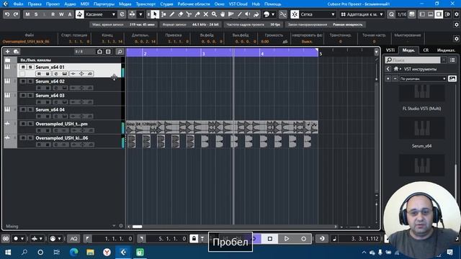
Task: Select the Serum_x64 04 track
Action: [69, 112]
